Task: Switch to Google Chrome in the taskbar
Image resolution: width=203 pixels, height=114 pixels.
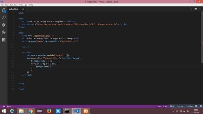Action: click(x=30, y=111)
